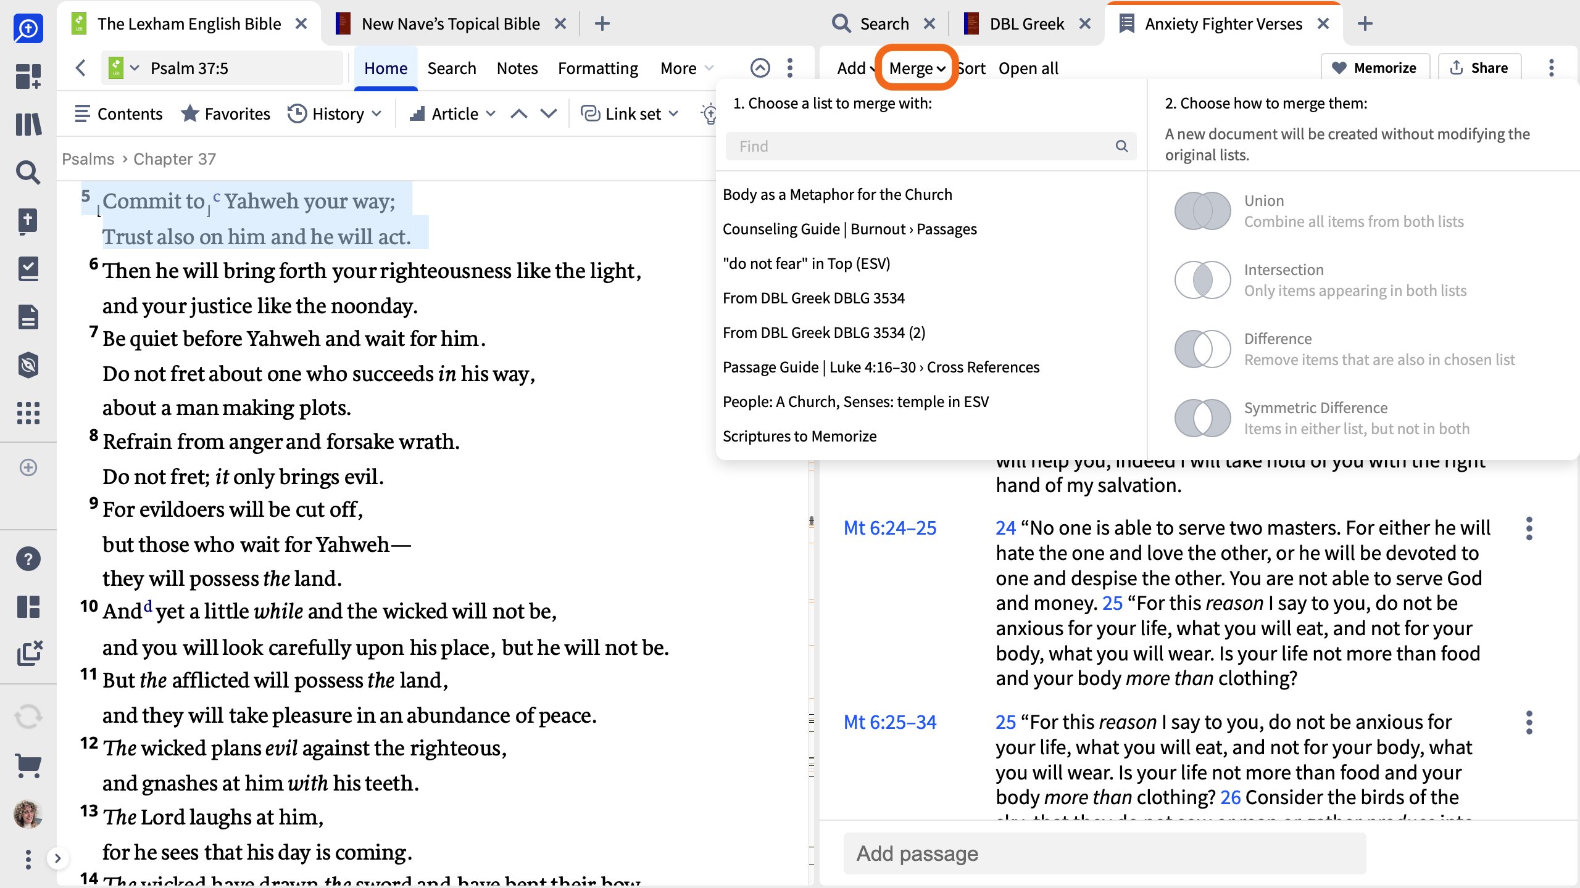Click the Memorize heart button
Screen dimensions: 1580x888
tap(1374, 68)
